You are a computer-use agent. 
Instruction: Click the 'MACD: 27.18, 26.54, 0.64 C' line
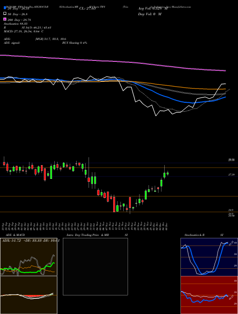coord(24,31)
